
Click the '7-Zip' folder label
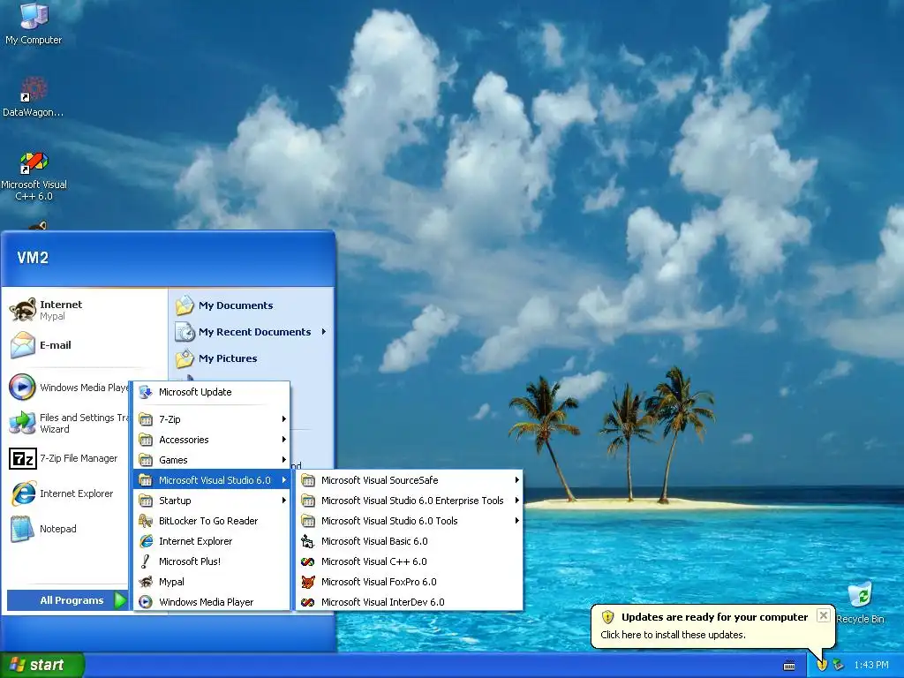[169, 419]
